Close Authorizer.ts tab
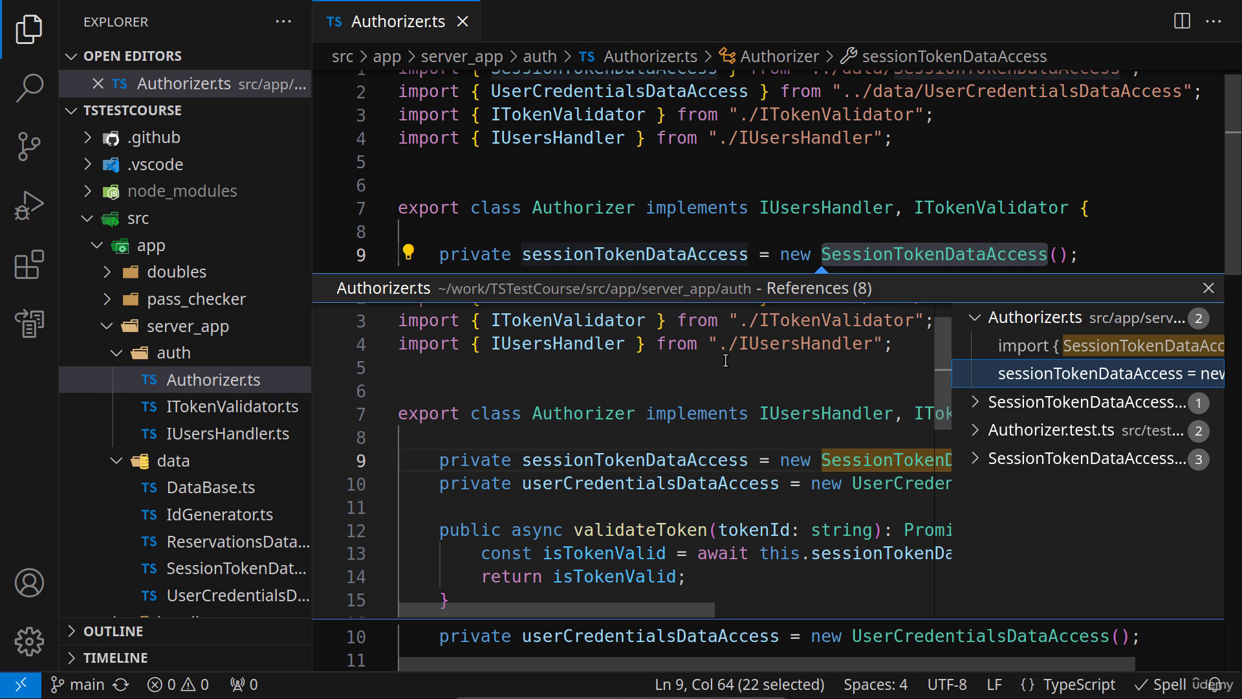Screen dimensions: 1242x699 463,21
